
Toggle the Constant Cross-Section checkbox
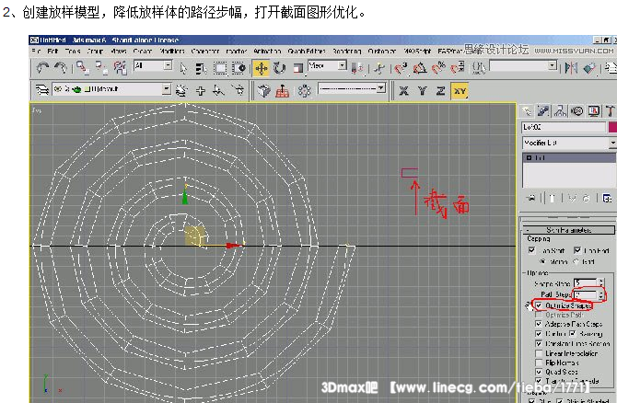(x=539, y=343)
